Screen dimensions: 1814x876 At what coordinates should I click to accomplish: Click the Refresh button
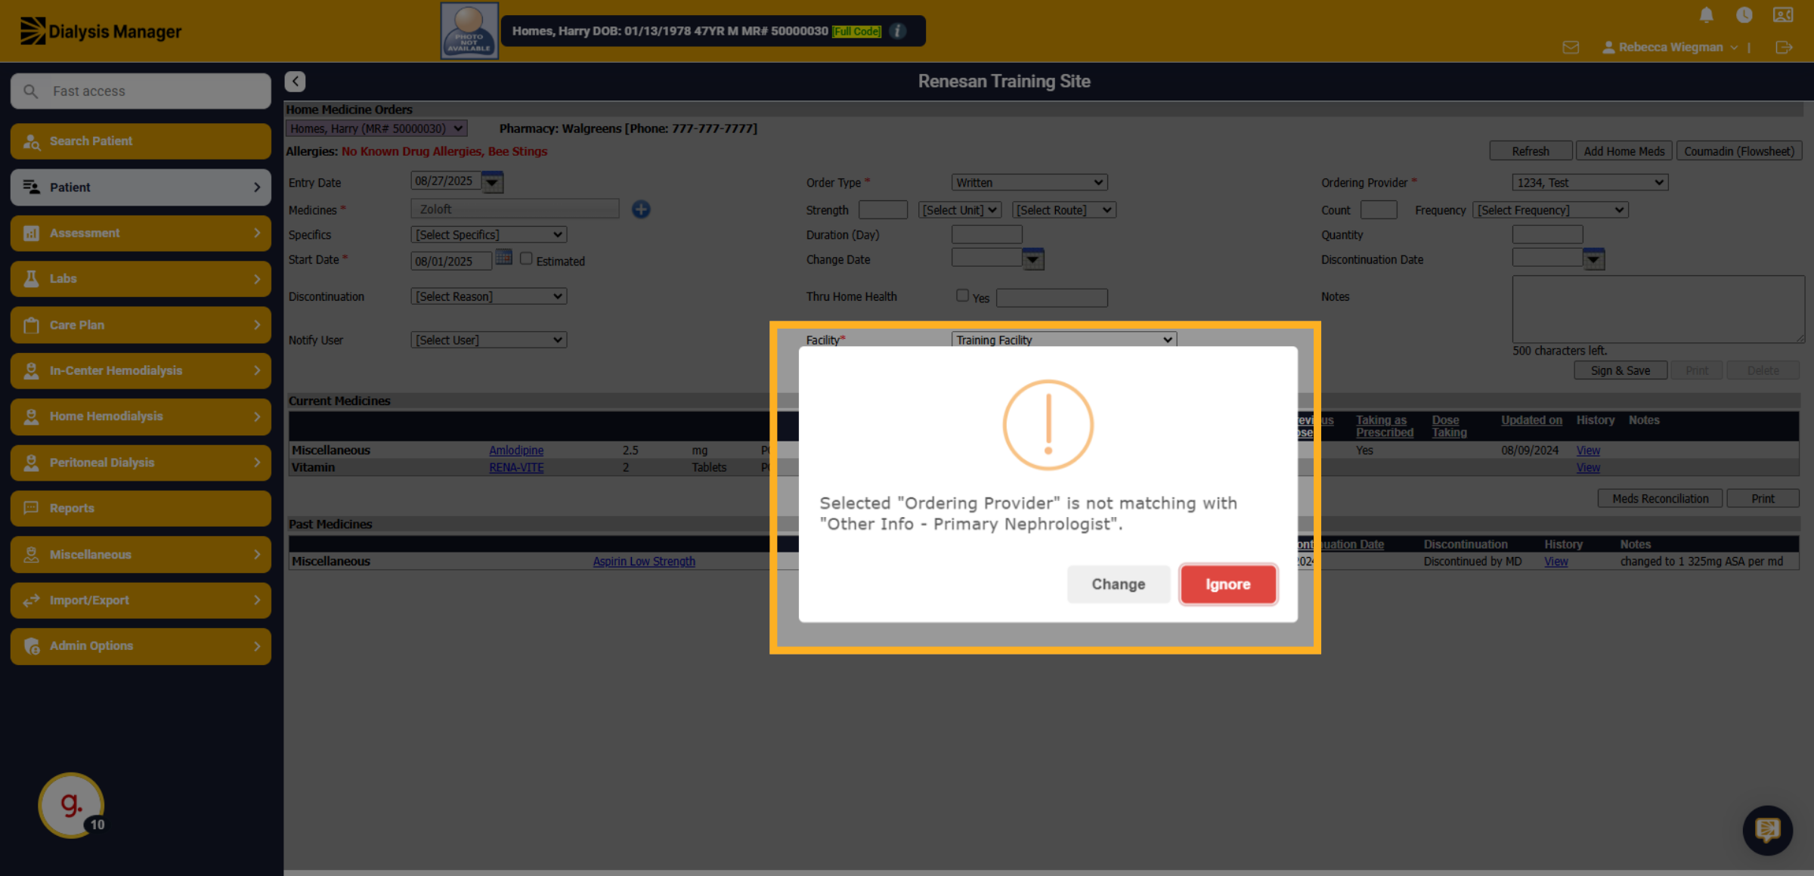(1531, 151)
